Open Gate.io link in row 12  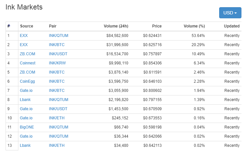(x=26, y=136)
